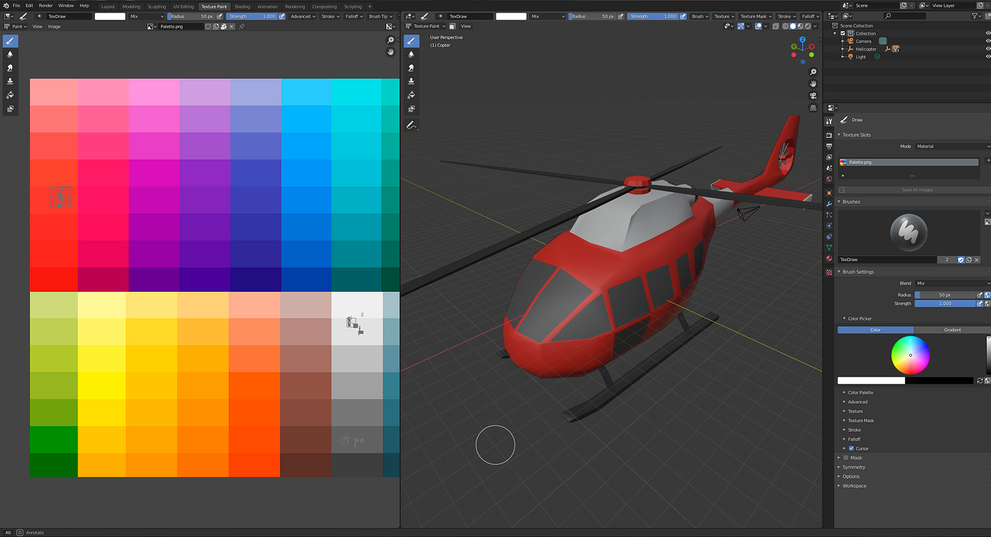
Task: Expand the Color Palette section
Action: [x=860, y=393]
